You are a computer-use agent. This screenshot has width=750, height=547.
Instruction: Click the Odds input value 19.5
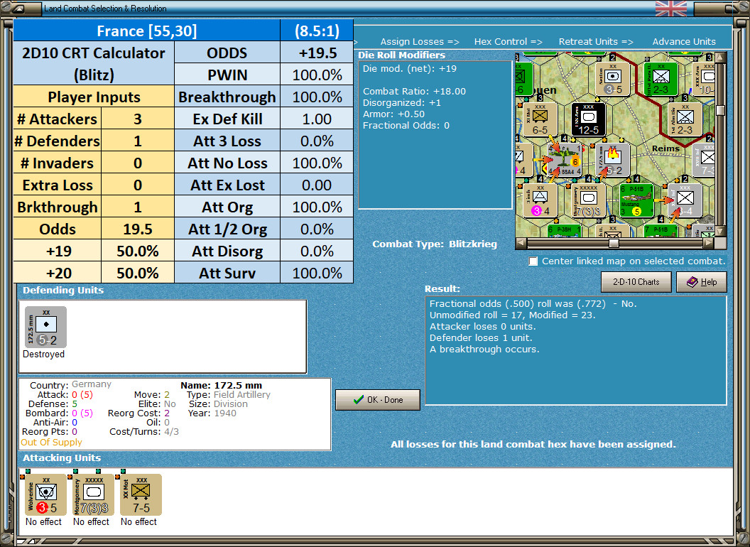(138, 229)
